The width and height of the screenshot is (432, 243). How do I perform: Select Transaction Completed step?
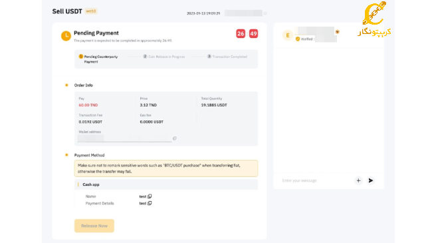pyautogui.click(x=227, y=57)
